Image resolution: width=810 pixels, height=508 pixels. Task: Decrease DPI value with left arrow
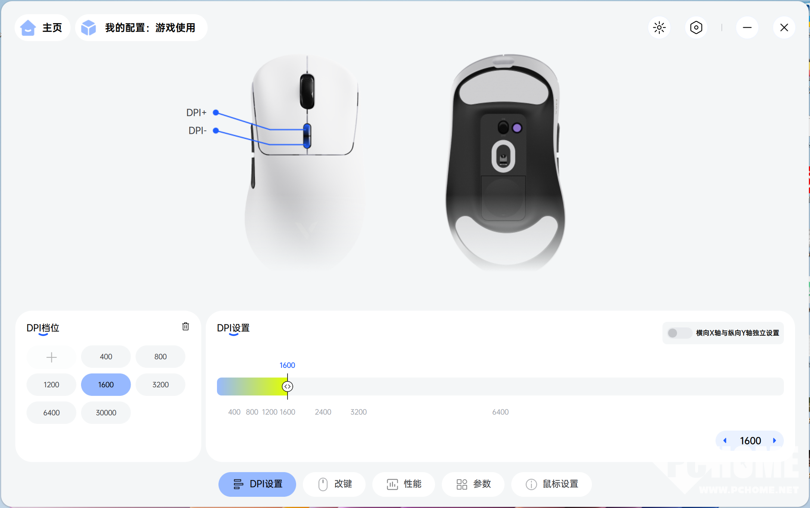point(725,441)
